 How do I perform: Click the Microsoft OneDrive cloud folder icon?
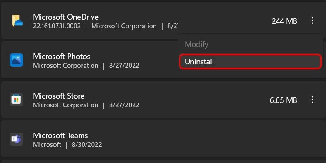click(x=17, y=20)
